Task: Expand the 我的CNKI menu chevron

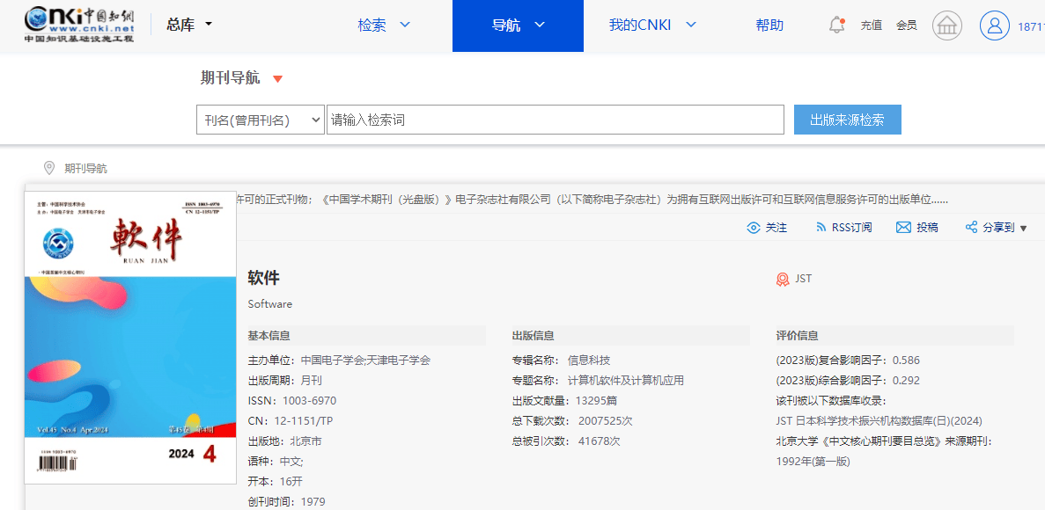Action: coord(691,25)
